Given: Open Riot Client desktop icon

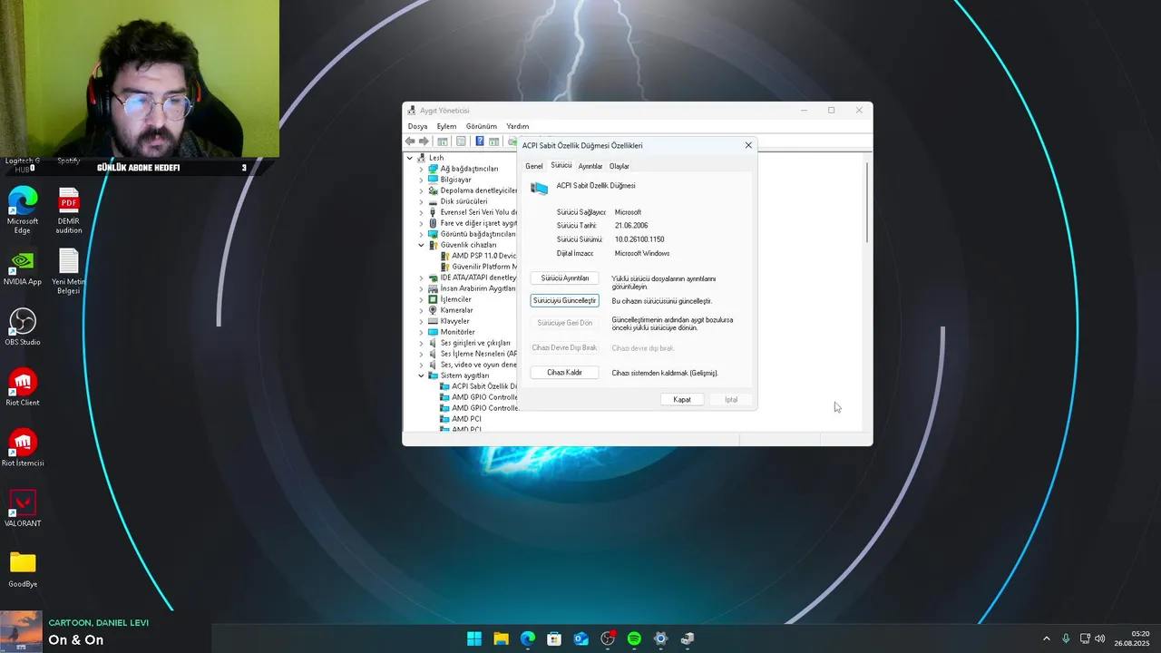Looking at the screenshot, I should pyautogui.click(x=23, y=387).
